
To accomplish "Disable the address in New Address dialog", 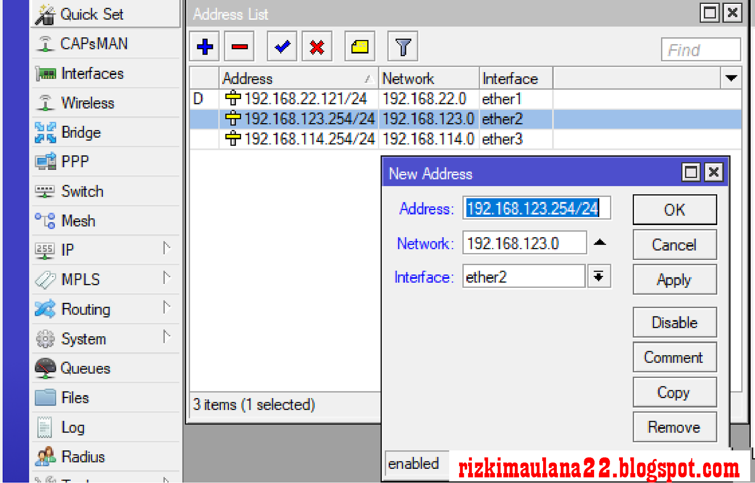I will click(x=674, y=322).
